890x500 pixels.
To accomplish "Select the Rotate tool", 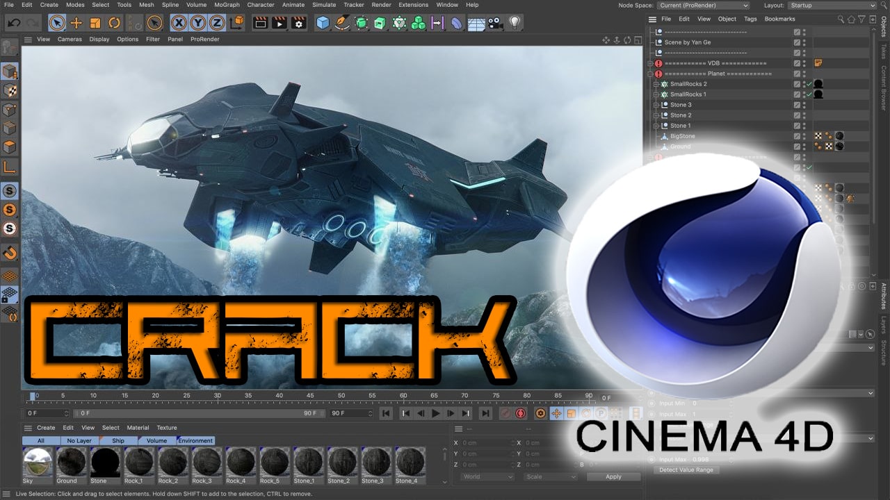I will click(114, 23).
